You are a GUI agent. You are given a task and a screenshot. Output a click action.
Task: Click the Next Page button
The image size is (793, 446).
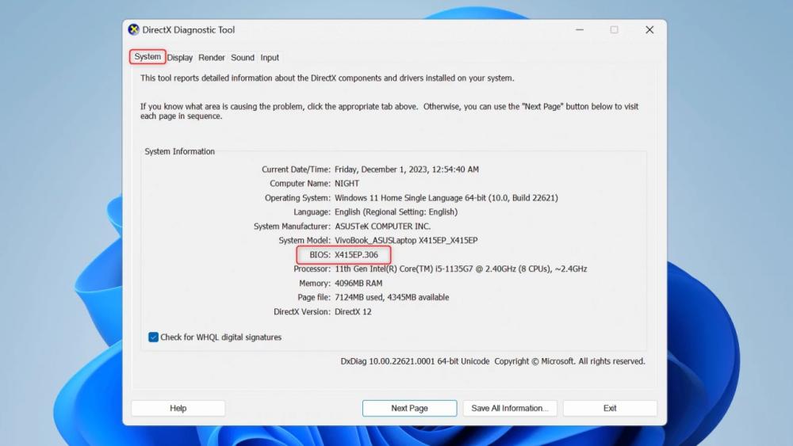pos(409,408)
